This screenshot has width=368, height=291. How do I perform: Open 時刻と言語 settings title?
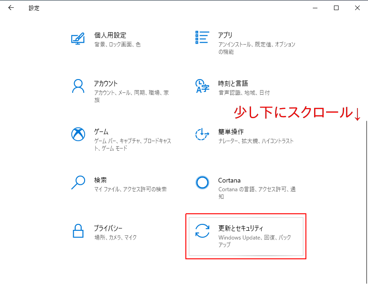pos(233,84)
